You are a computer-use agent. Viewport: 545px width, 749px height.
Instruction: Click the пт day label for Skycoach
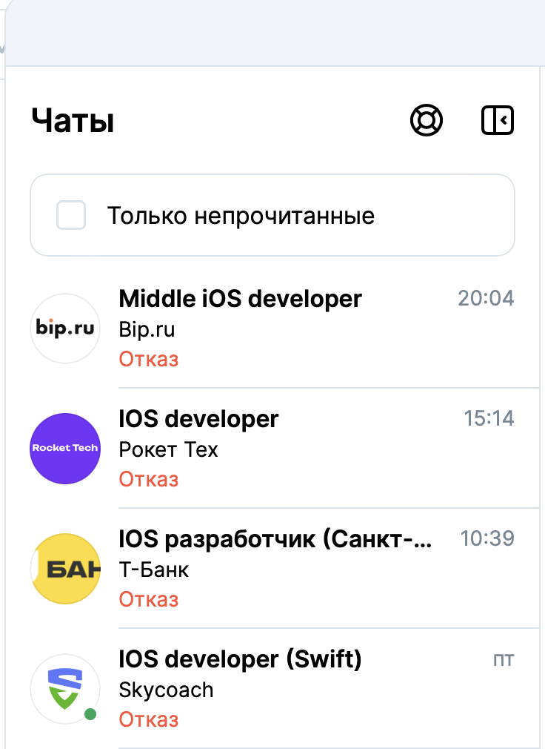point(504,660)
